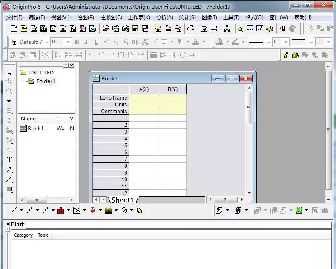Click the Line plot icon

(x=14, y=210)
